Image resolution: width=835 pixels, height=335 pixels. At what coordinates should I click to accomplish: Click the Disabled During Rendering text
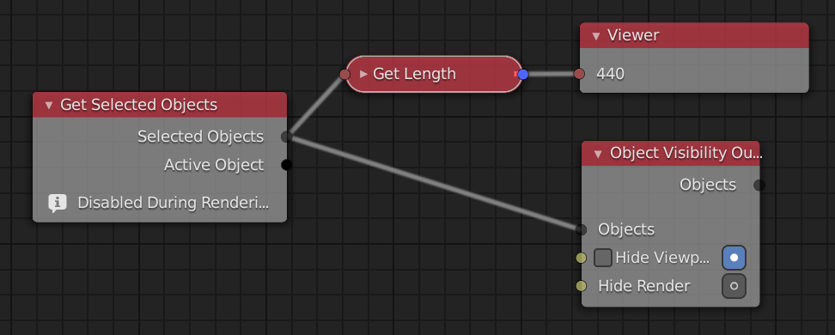(x=173, y=203)
